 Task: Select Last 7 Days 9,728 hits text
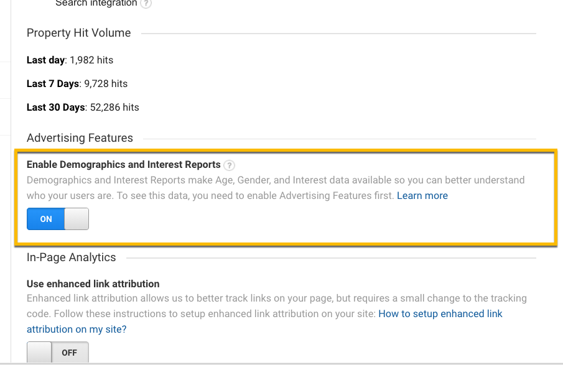tap(77, 84)
